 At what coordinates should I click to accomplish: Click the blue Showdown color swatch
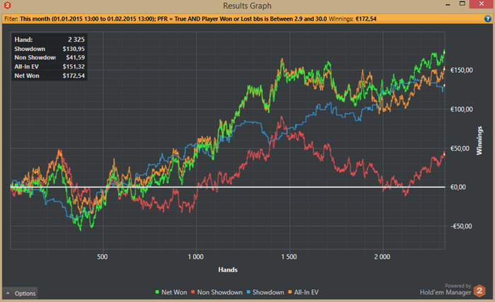click(x=248, y=292)
